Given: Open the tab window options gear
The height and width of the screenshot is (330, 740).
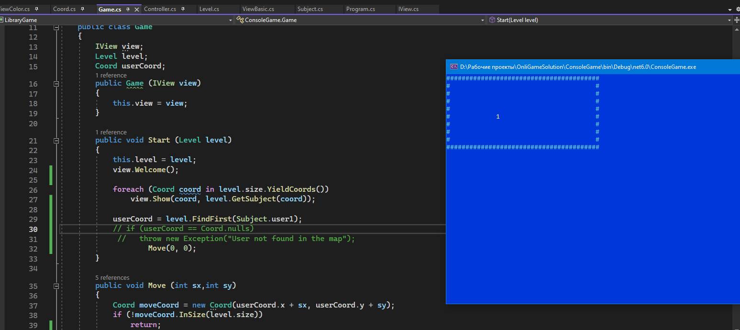Looking at the screenshot, I should coord(738,9).
